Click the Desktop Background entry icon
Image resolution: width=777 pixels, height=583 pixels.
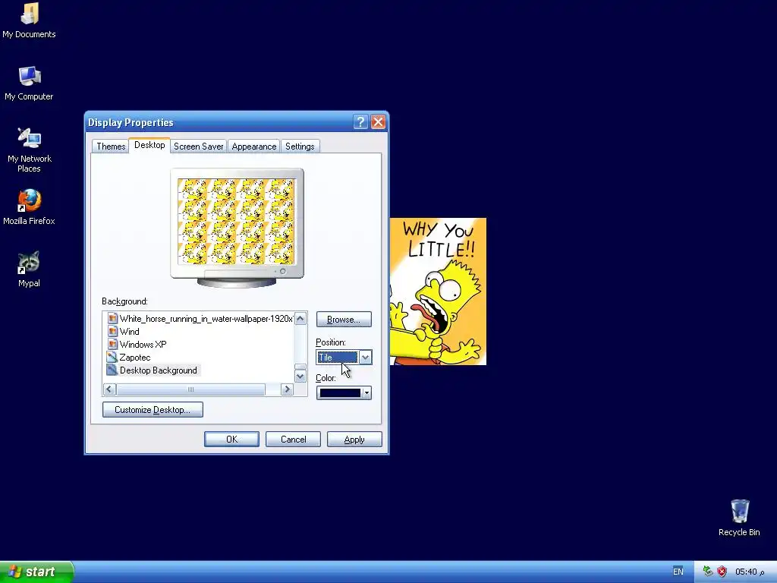coord(112,370)
